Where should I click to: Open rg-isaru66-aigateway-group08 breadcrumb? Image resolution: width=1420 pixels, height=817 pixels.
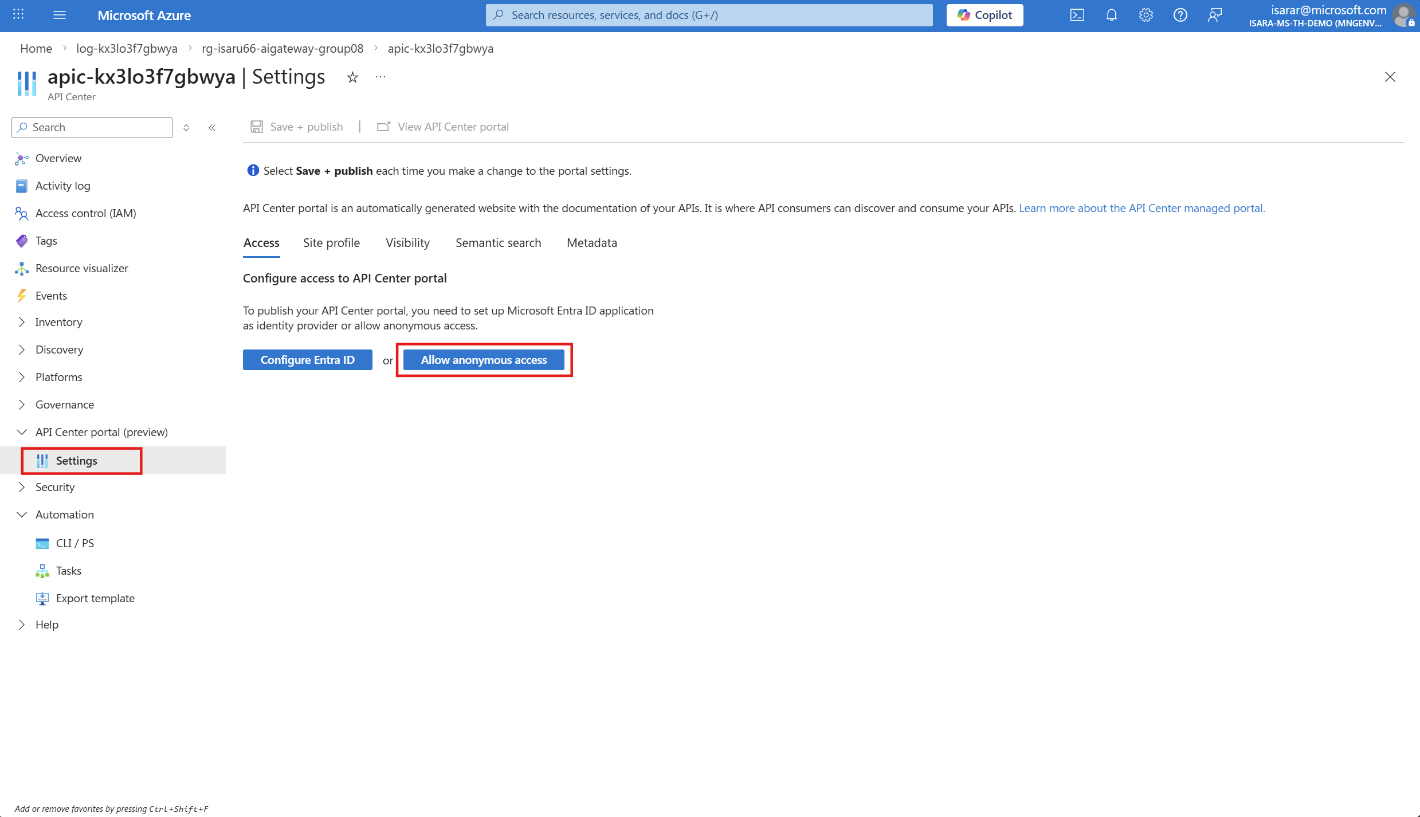[x=283, y=48]
